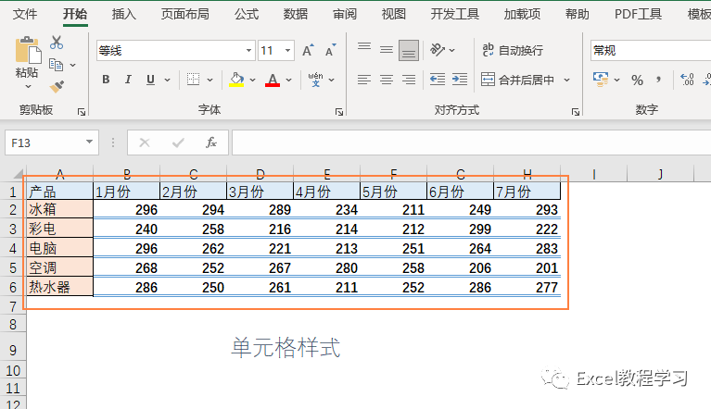Screen dimensions: 711x409
Task: Open alignment settings dialog launcher
Action: 576,112
